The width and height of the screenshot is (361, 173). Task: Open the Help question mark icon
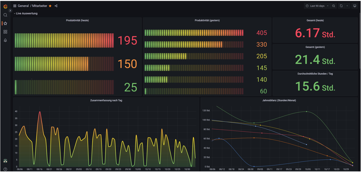[5, 169]
